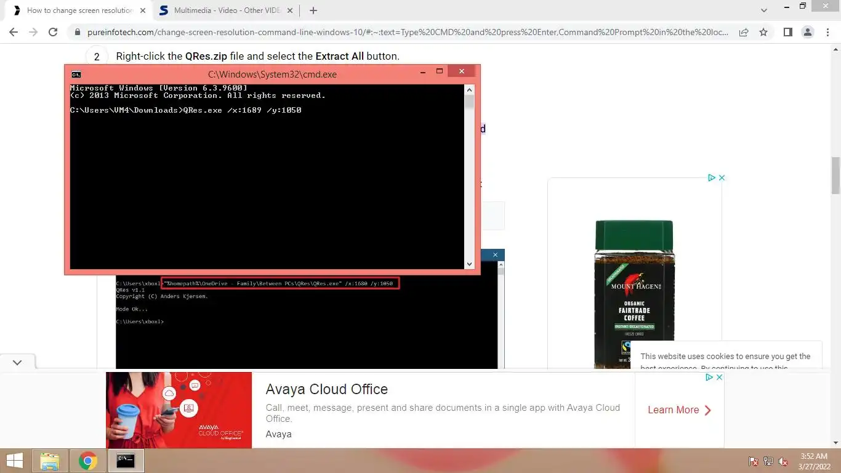
Task: Select the Command Prompt taskbar button
Action: [x=126, y=461]
